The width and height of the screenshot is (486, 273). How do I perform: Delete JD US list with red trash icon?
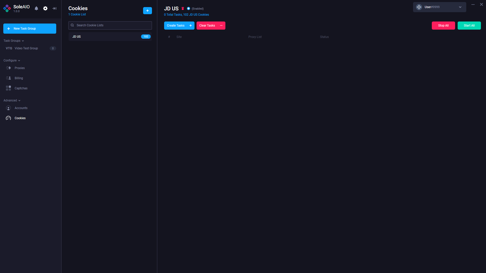pos(183,9)
